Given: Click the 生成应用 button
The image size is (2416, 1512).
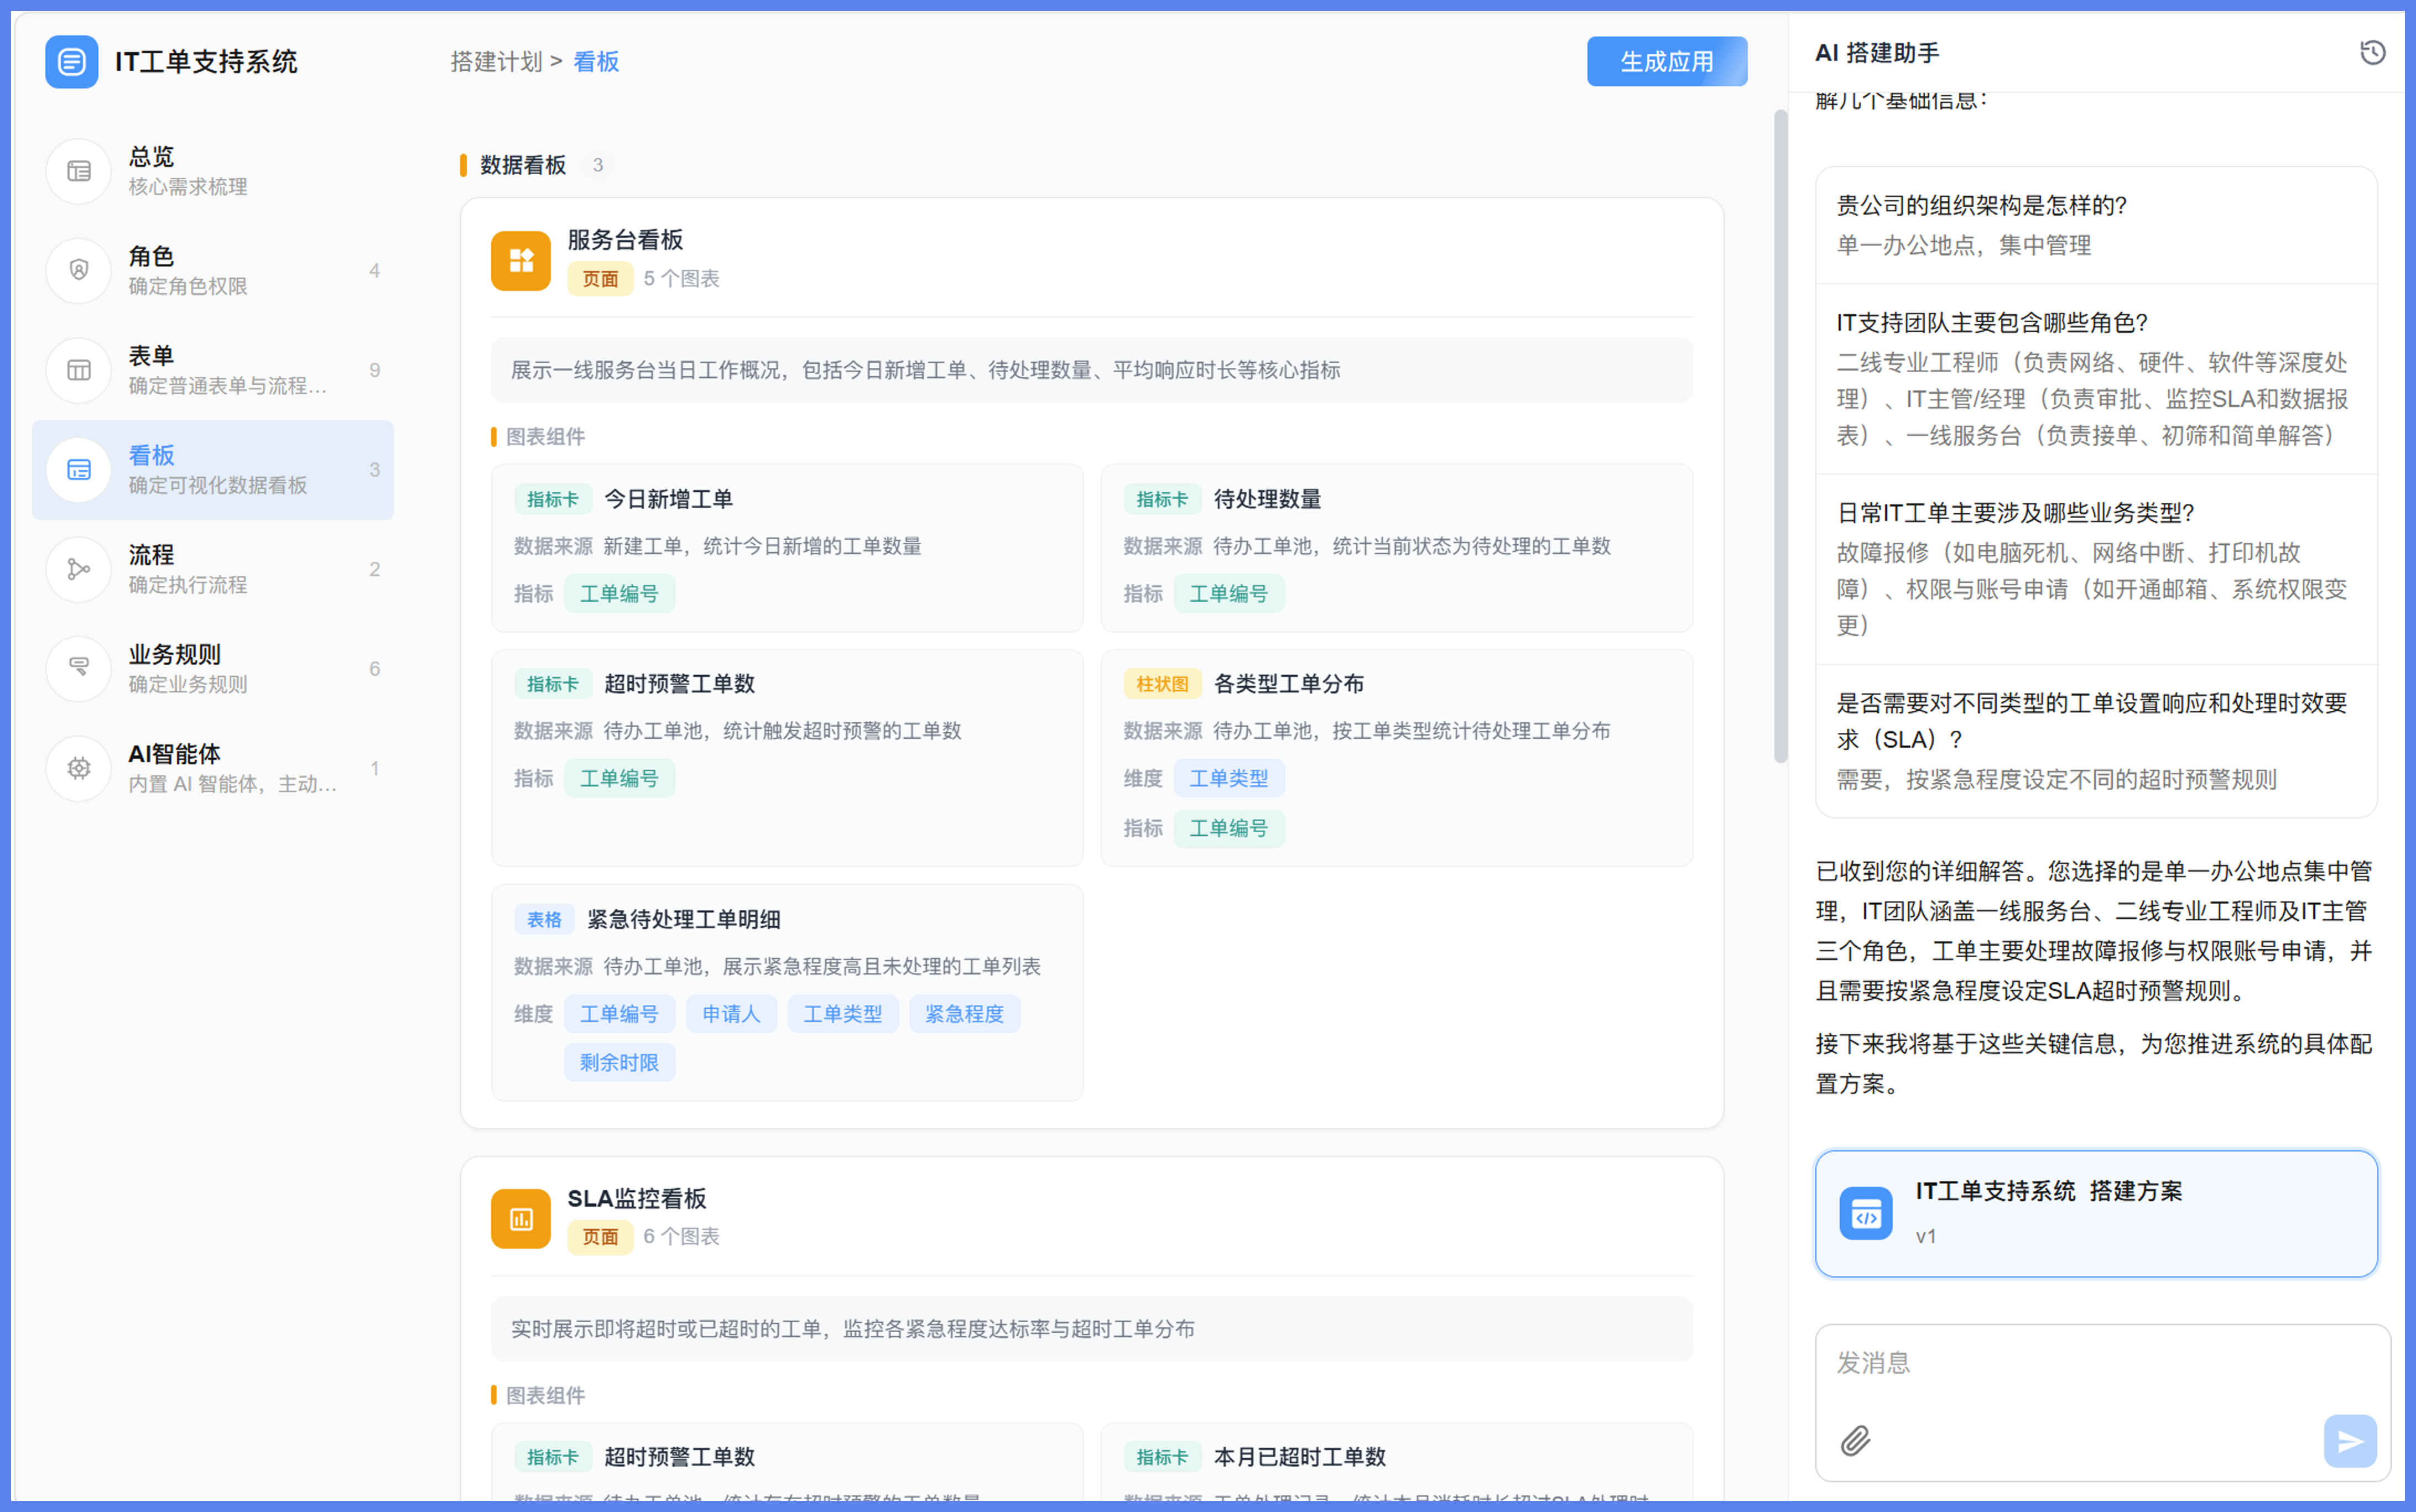Looking at the screenshot, I should click(x=1667, y=62).
